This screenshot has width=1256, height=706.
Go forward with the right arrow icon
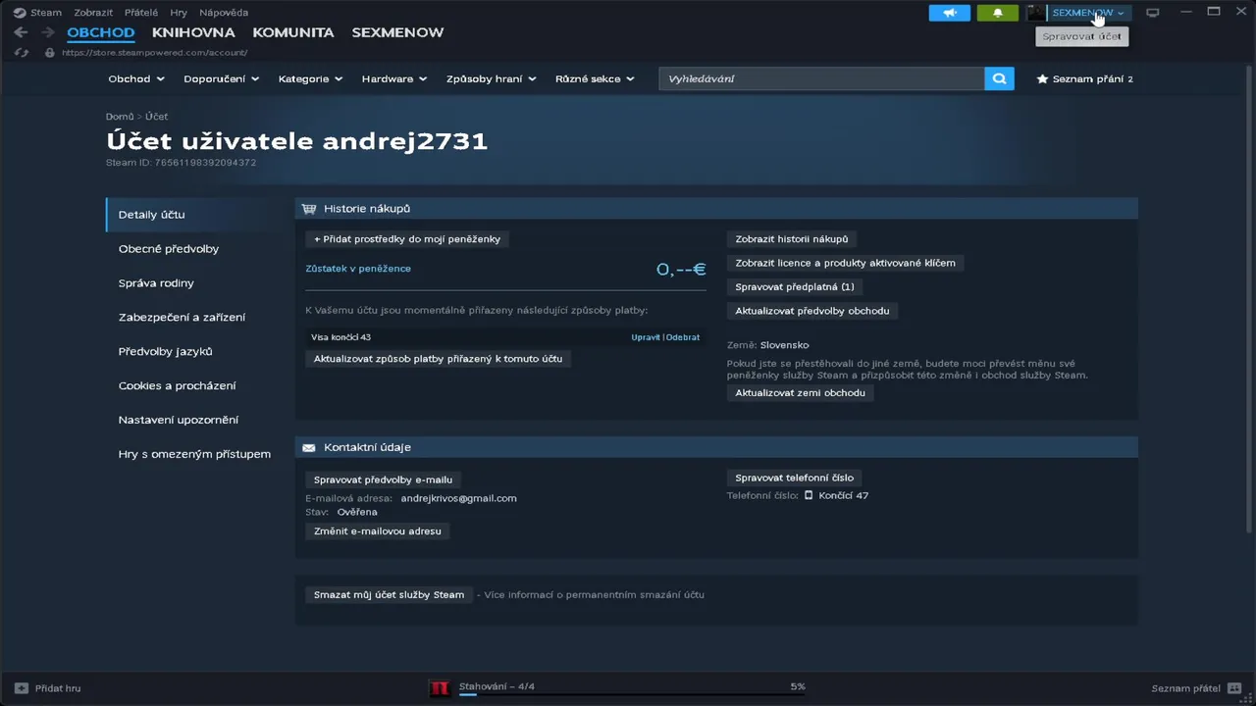click(47, 32)
